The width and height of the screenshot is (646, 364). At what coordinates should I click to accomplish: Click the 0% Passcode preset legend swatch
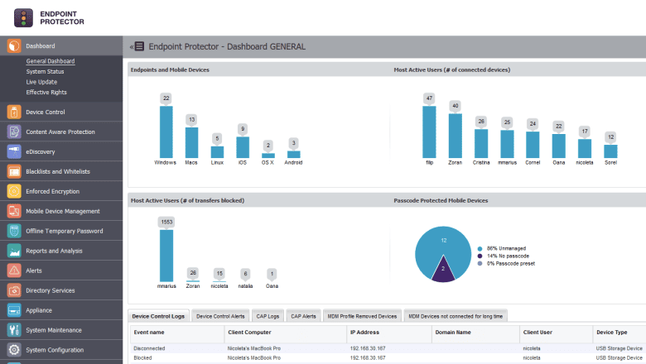[480, 263]
